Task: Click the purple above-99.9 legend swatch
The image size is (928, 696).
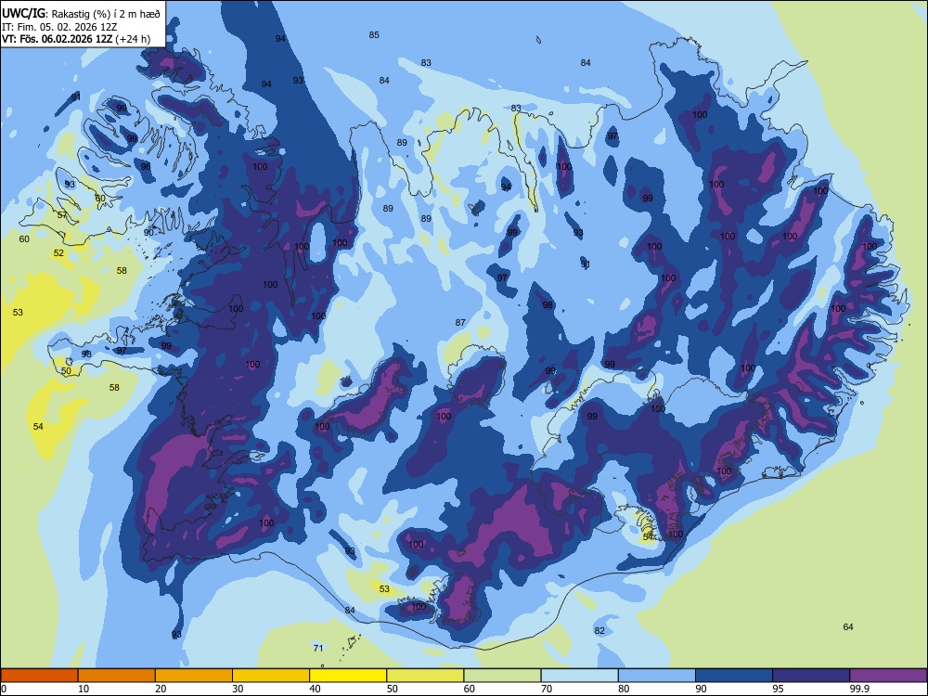Action: (888, 676)
